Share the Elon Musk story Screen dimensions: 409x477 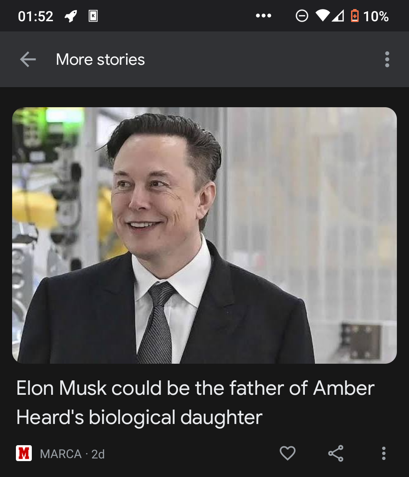pos(336,453)
